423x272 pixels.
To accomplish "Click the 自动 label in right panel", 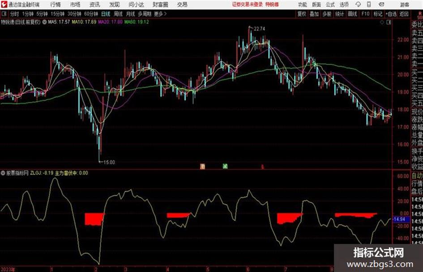I will [417, 176].
